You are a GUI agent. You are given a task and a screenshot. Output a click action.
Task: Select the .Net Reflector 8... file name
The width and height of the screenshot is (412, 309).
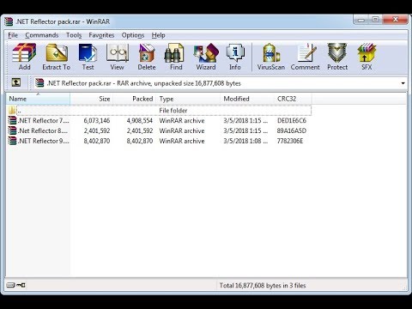coord(43,130)
